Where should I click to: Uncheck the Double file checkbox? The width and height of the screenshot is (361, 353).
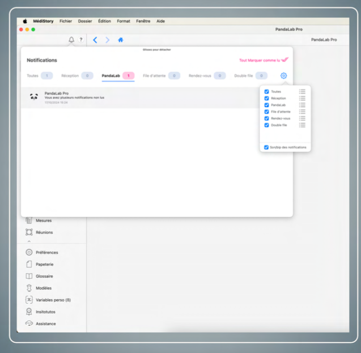[266, 125]
